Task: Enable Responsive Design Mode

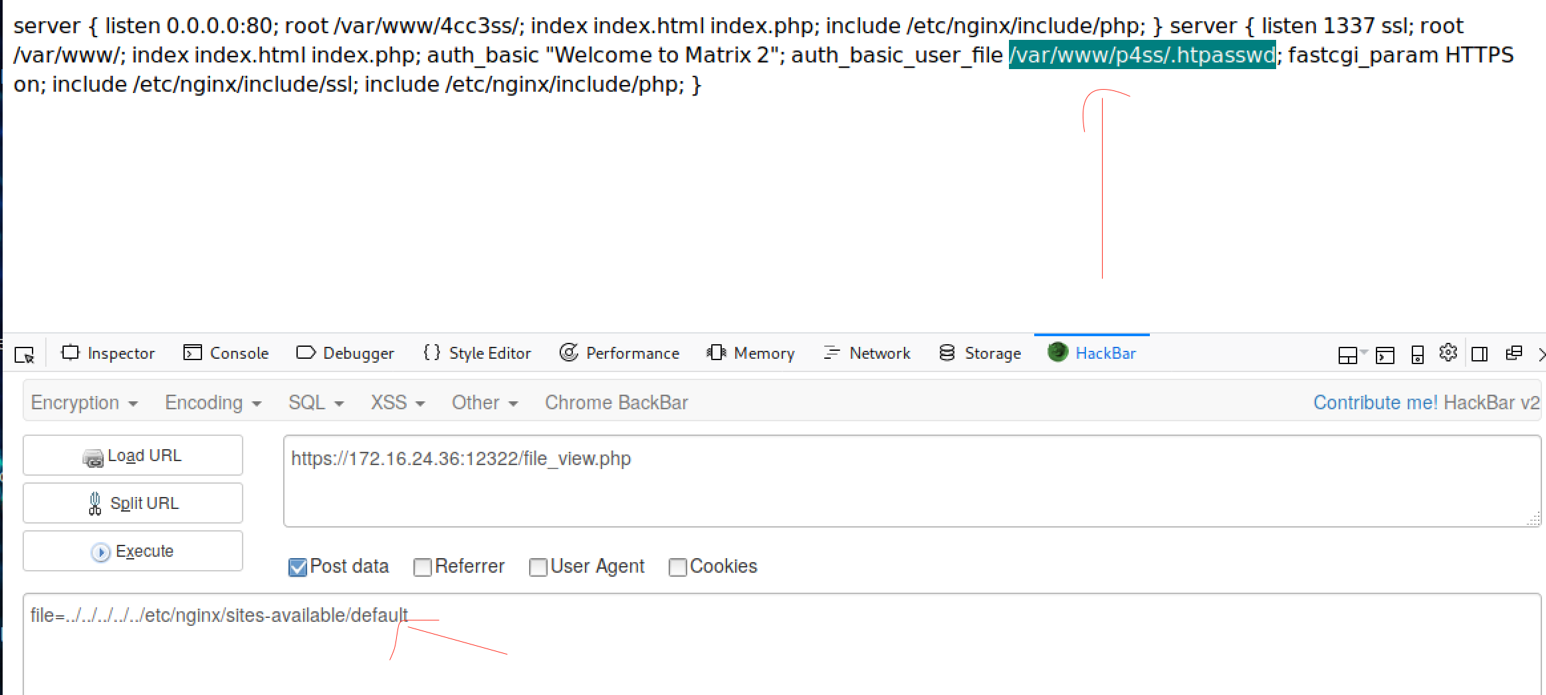Action: [1418, 355]
